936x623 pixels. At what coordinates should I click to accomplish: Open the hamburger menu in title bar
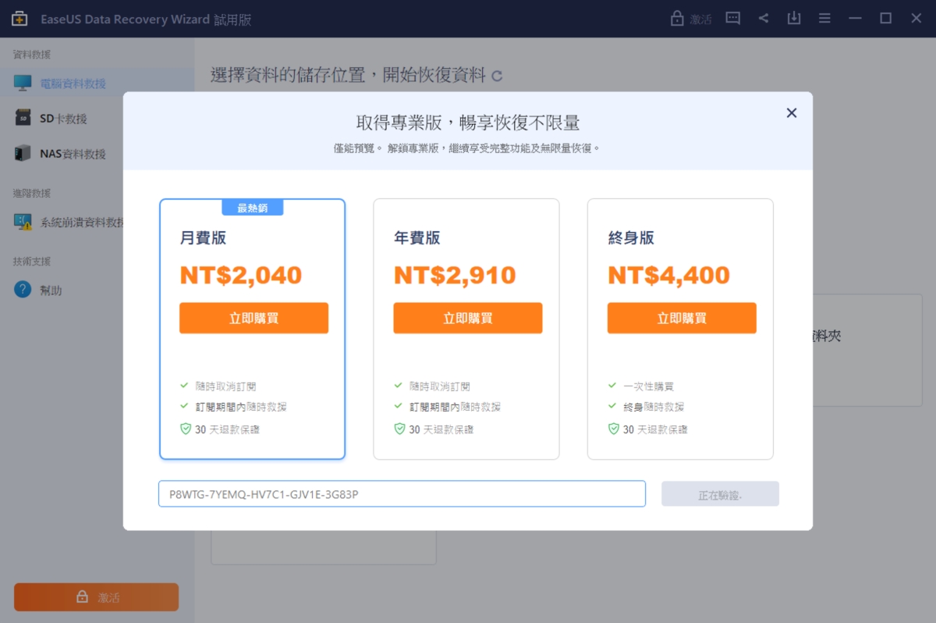[824, 19]
